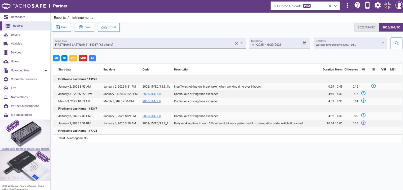Toggle the VSI severity filter

click(x=73, y=58)
